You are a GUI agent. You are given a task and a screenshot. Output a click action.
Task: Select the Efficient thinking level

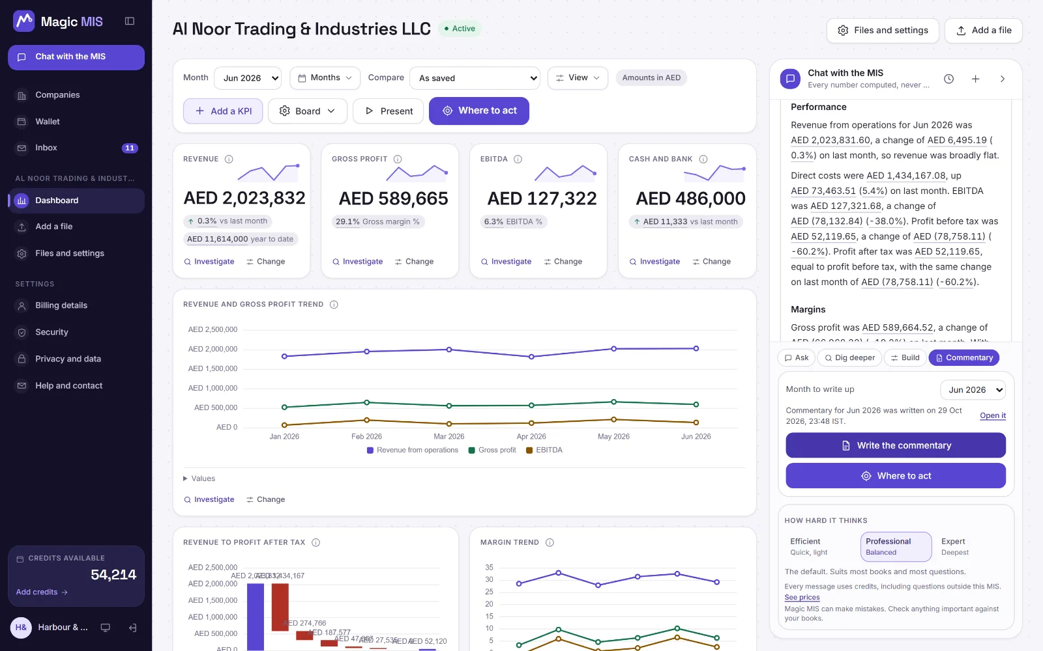pyautogui.click(x=821, y=547)
